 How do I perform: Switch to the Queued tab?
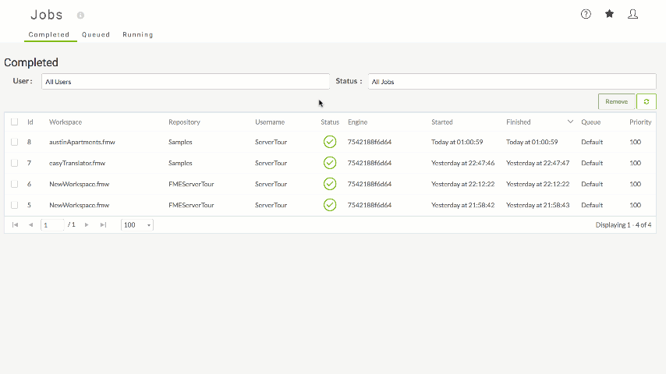coord(96,34)
